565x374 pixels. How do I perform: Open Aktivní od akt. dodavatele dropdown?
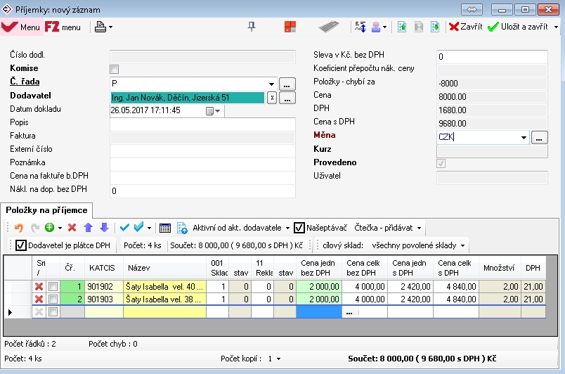point(241,228)
